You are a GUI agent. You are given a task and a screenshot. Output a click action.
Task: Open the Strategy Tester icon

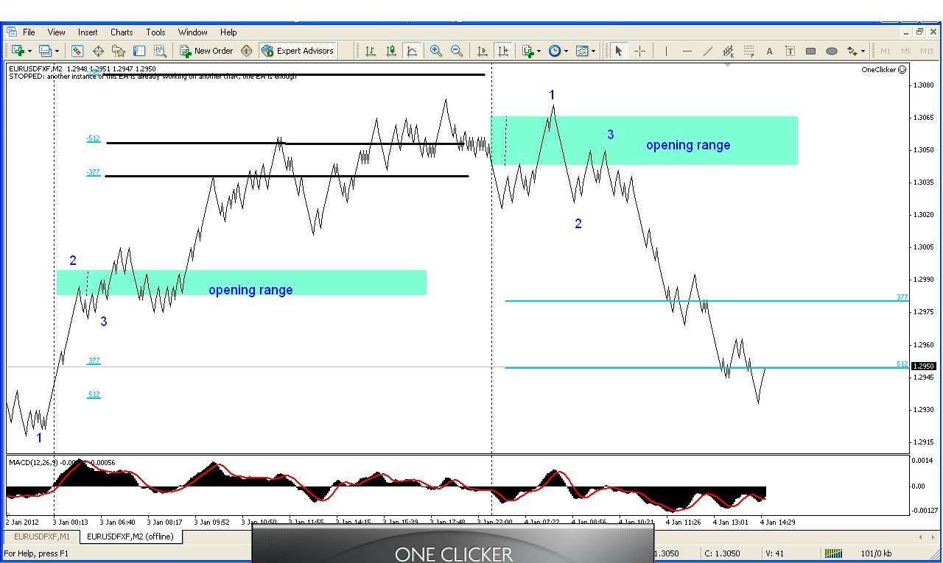point(160,51)
